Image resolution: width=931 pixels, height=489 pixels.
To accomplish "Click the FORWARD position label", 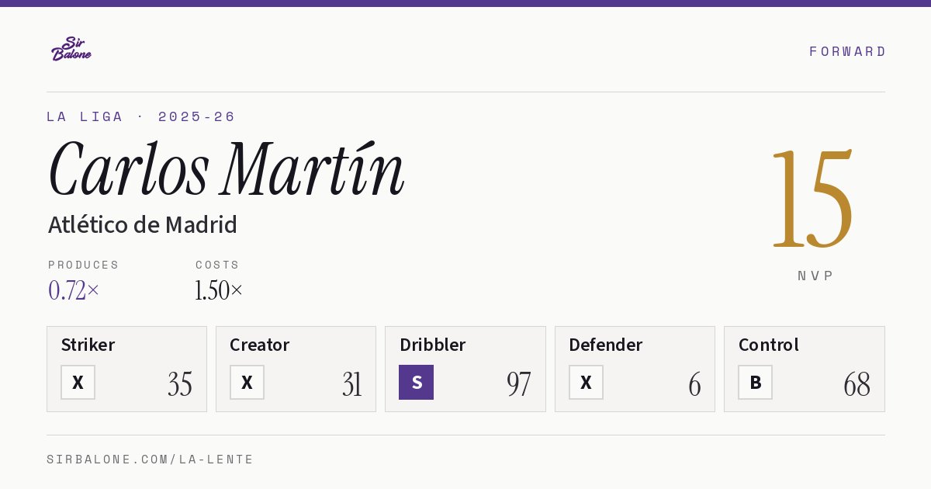I will [847, 51].
